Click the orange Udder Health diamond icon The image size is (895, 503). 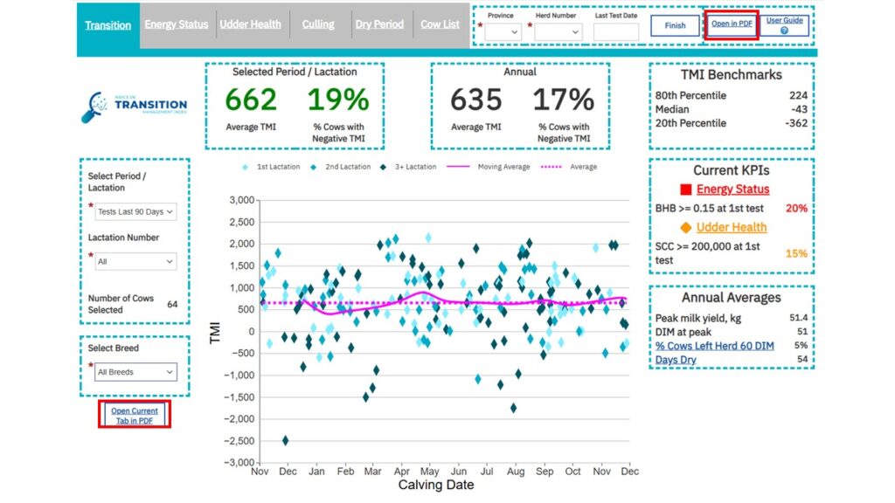(x=686, y=228)
